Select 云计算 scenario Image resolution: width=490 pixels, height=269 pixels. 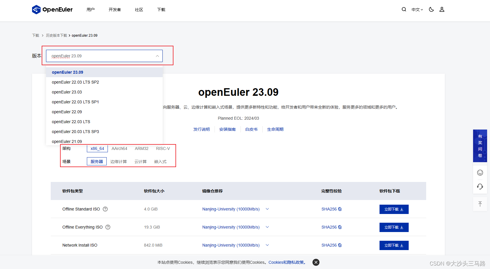140,162
